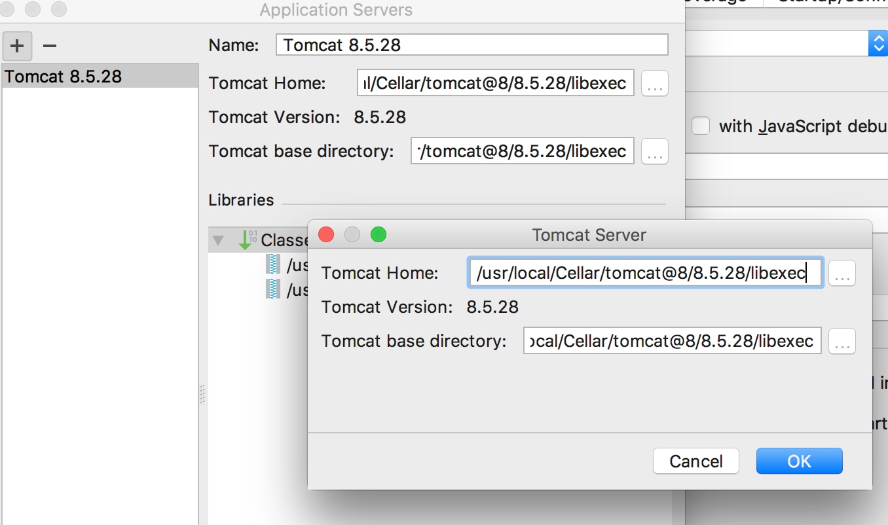The height and width of the screenshot is (525, 888).
Task: Close the Tomcat Server dialog with red button
Action: 325,234
